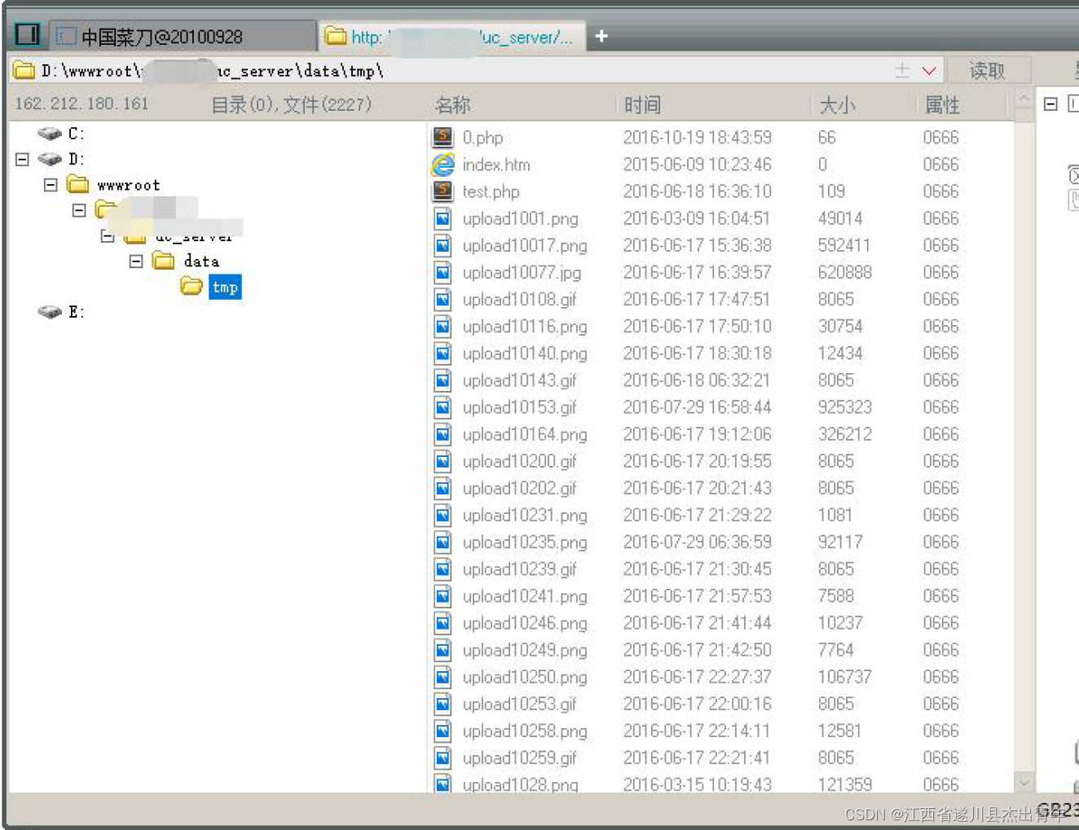Sort by the 属性 column header
This screenshot has height=830, width=1079.
(x=942, y=105)
